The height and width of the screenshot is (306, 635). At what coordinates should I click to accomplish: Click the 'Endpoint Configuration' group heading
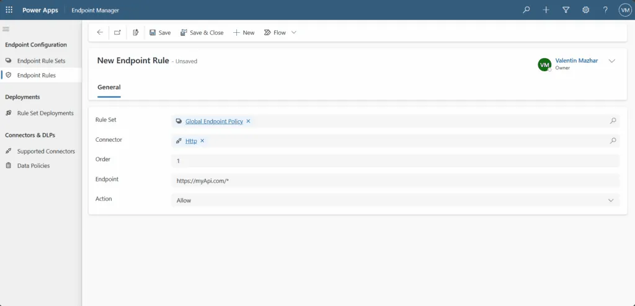click(x=36, y=45)
